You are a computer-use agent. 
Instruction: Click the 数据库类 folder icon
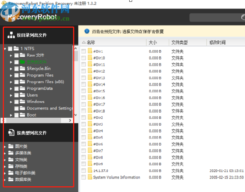click(11, 180)
